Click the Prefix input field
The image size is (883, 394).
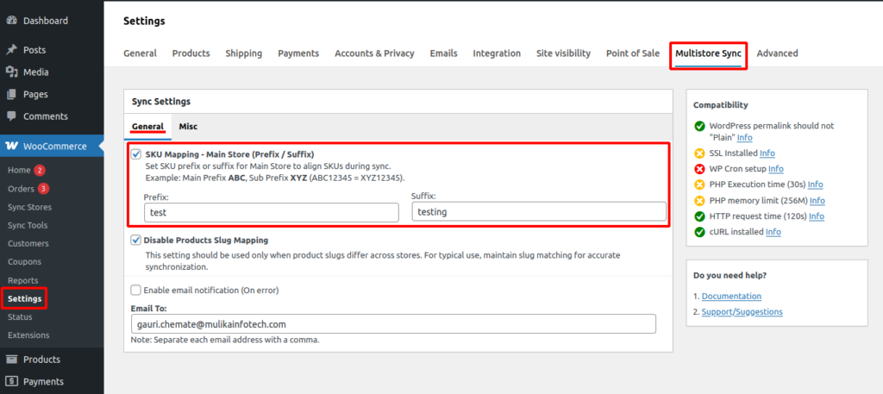(x=271, y=211)
